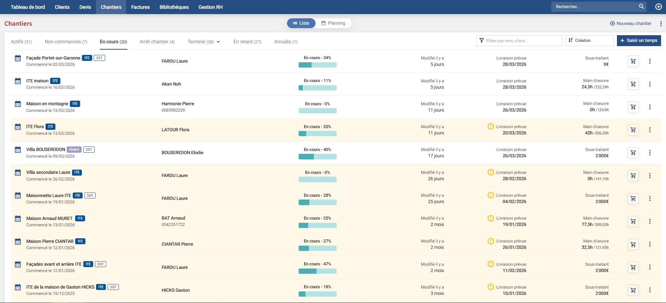Screen dimensions: 666x303
Task: Click late delivery warning icon for Villa secondaire Laure
Action: click(490, 172)
